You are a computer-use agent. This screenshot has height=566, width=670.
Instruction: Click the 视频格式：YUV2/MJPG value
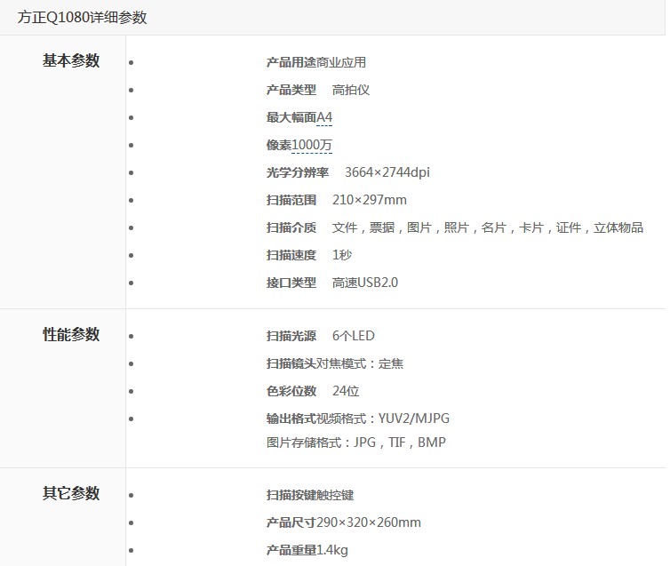click(383, 419)
